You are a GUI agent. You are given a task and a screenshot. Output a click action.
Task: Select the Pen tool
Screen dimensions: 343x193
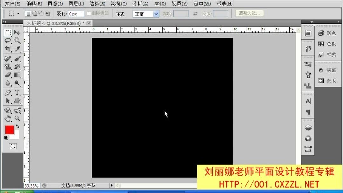(8, 92)
